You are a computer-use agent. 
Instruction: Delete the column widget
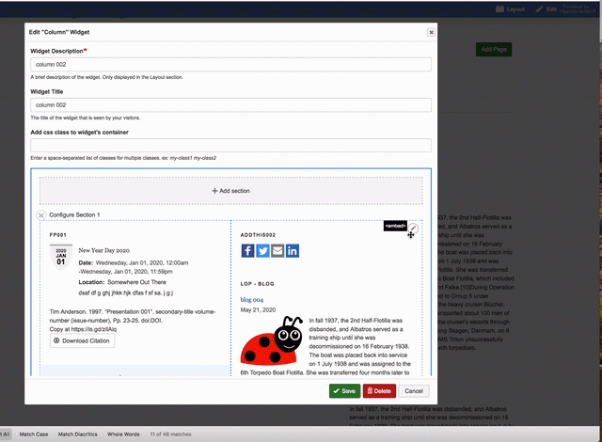click(379, 391)
